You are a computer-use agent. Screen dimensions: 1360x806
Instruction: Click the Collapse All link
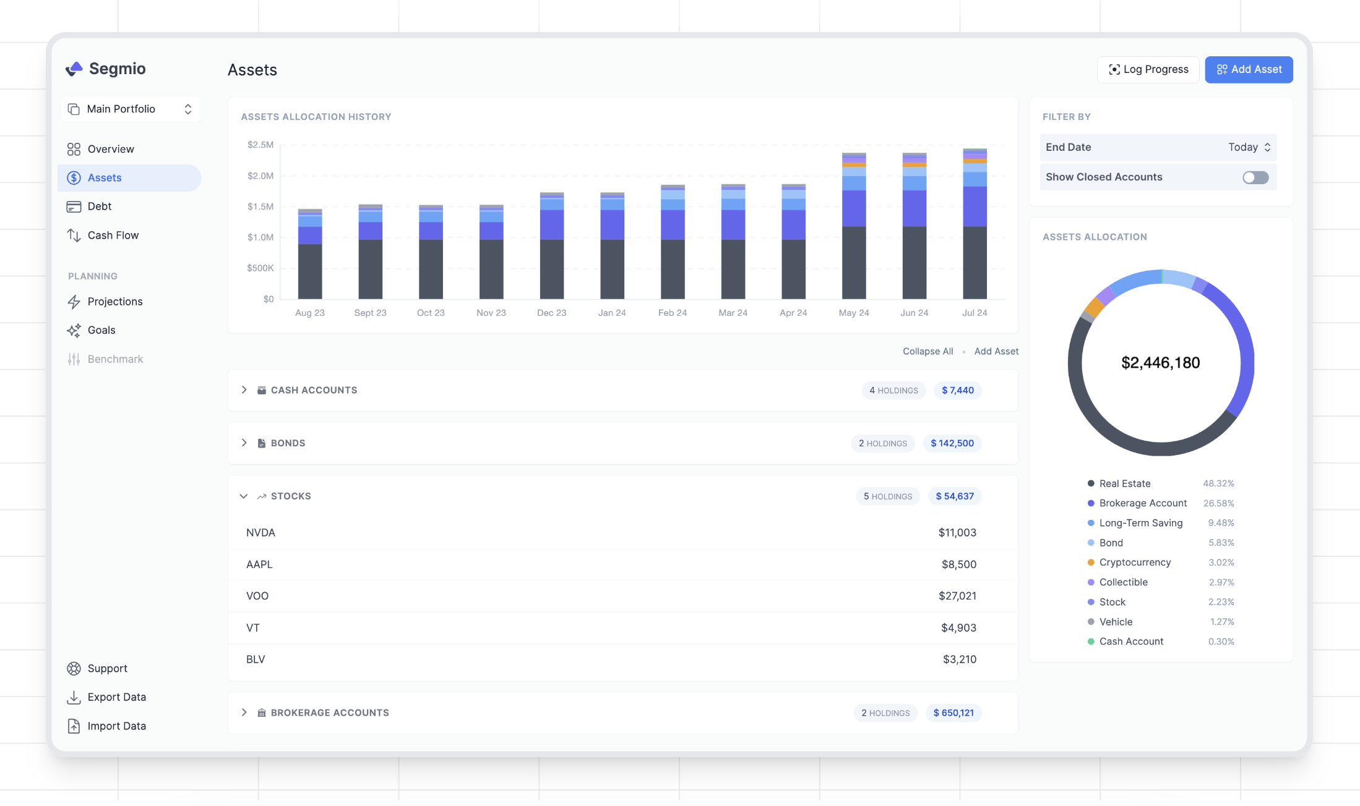click(927, 351)
